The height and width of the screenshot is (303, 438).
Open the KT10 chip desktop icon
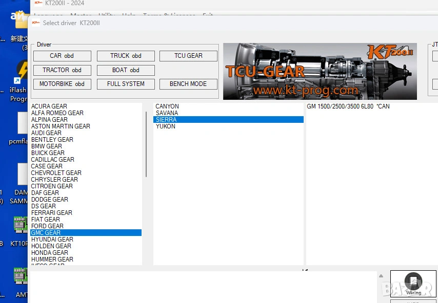[x=21, y=225]
